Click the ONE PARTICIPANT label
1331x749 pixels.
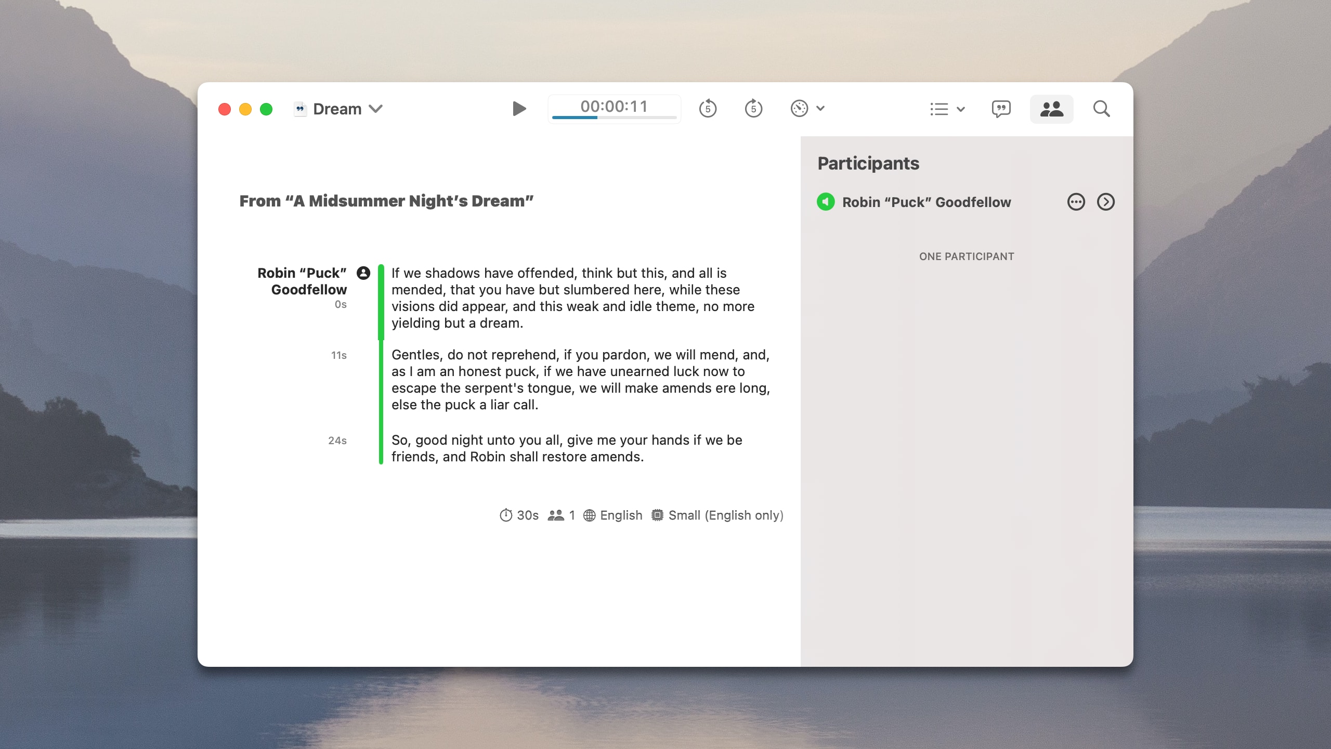click(x=967, y=256)
